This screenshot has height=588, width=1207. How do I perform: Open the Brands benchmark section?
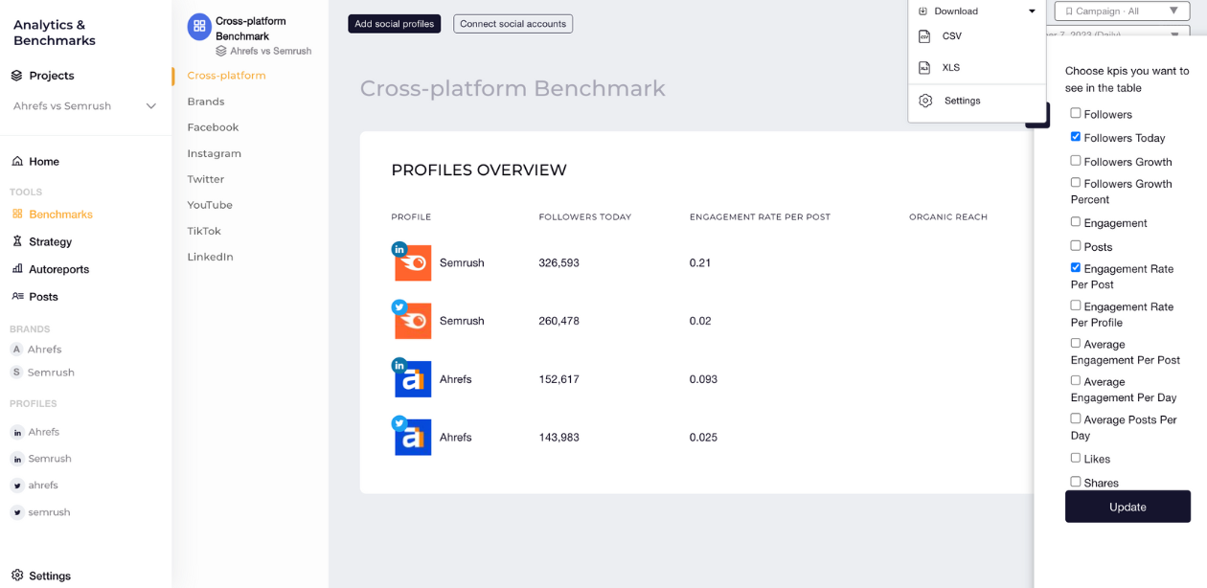click(x=206, y=102)
